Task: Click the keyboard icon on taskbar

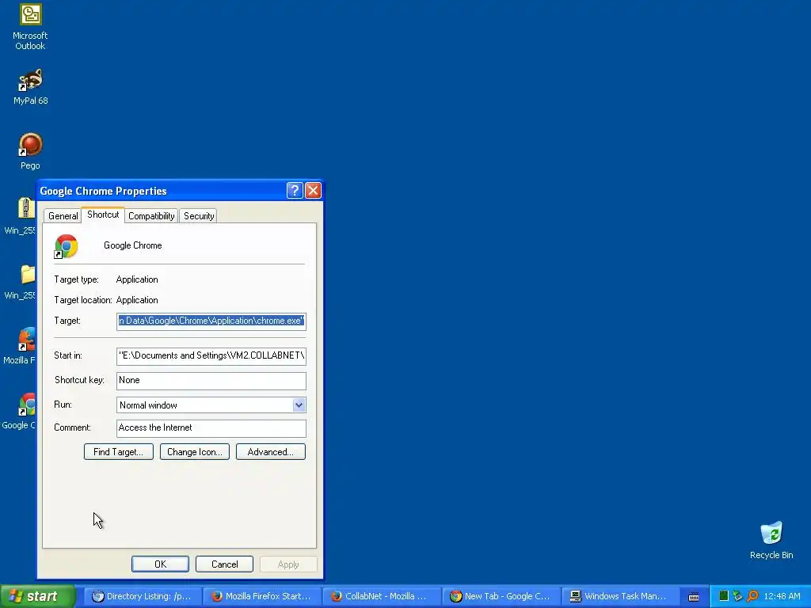Action: point(694,597)
